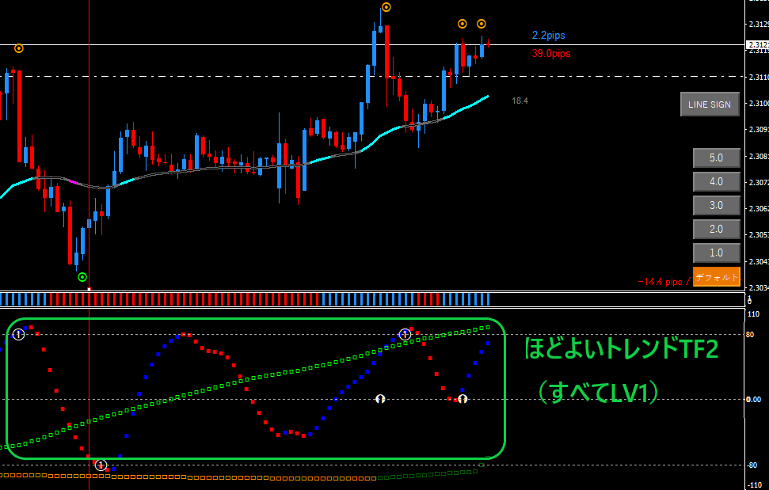Select the rightmost orange signal circle
769x490 pixels.
(x=481, y=24)
